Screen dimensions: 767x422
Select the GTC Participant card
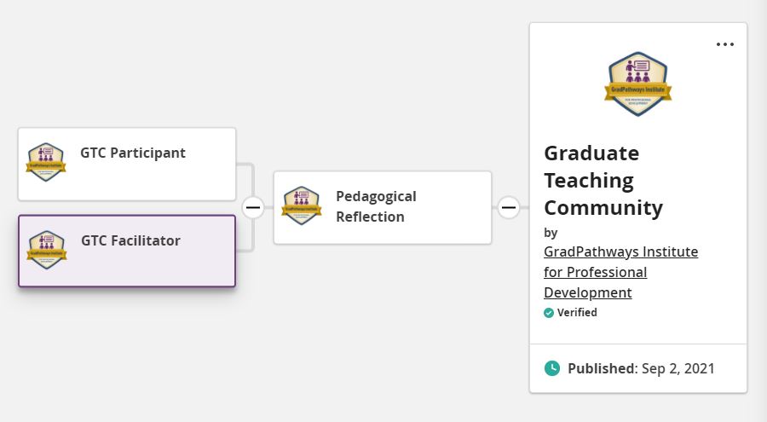point(127,164)
